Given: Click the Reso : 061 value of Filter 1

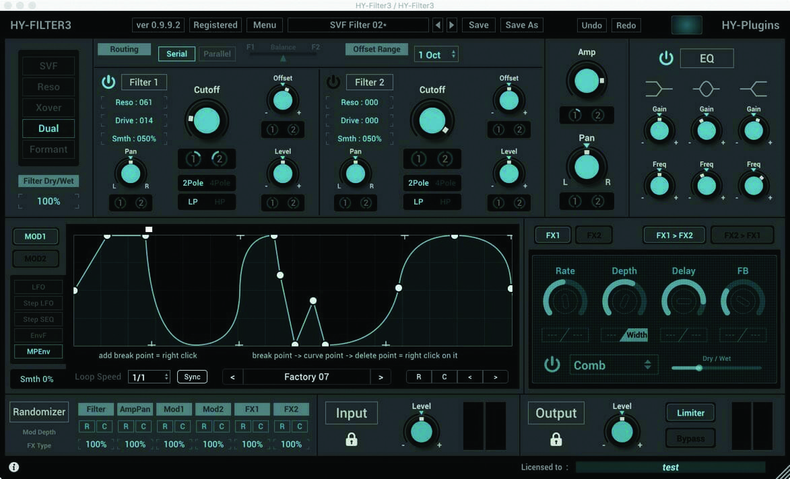Looking at the screenshot, I should [133, 102].
